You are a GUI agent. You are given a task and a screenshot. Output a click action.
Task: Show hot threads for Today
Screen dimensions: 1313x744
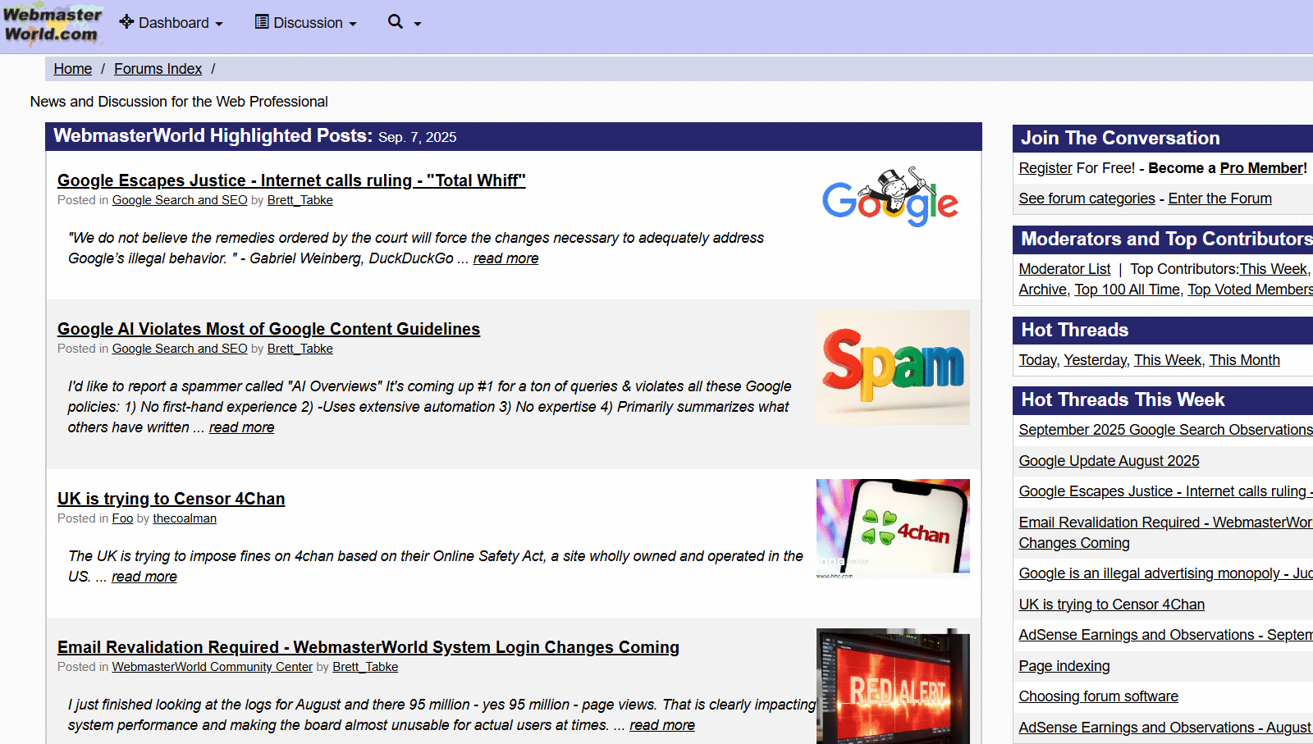pos(1037,360)
